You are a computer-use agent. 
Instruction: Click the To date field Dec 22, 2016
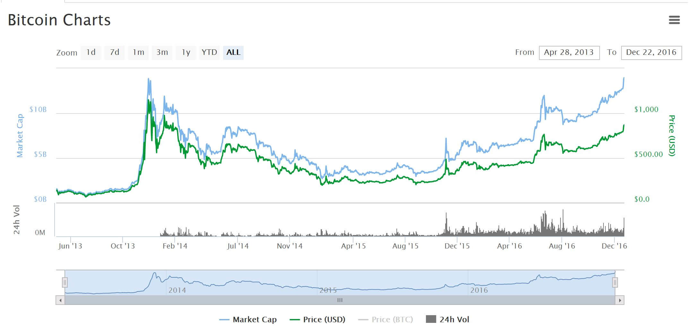click(x=651, y=53)
